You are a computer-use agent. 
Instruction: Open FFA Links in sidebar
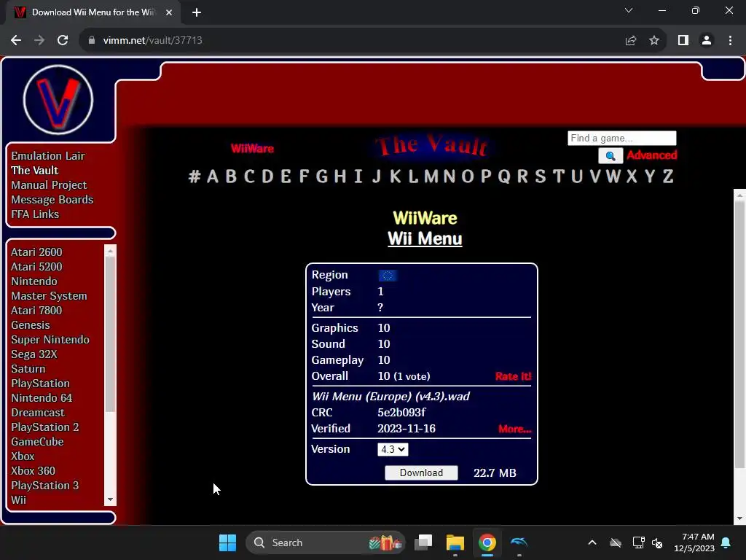coord(35,214)
